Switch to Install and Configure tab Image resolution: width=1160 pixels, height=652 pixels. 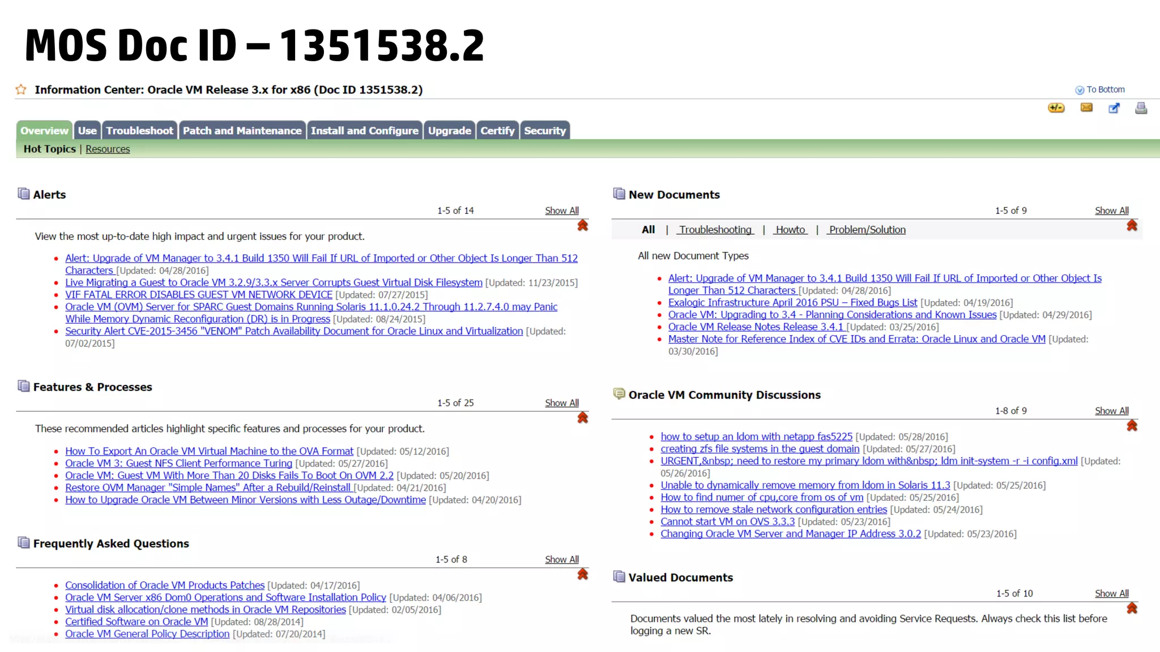364,131
